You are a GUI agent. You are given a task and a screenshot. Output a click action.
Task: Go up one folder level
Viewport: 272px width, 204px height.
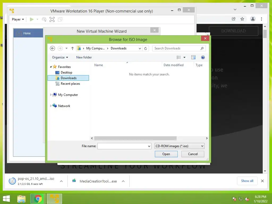click(73, 48)
